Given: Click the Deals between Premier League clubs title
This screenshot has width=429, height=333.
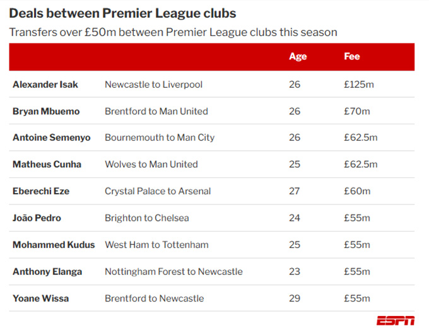Looking at the screenshot, I should coord(122,13).
